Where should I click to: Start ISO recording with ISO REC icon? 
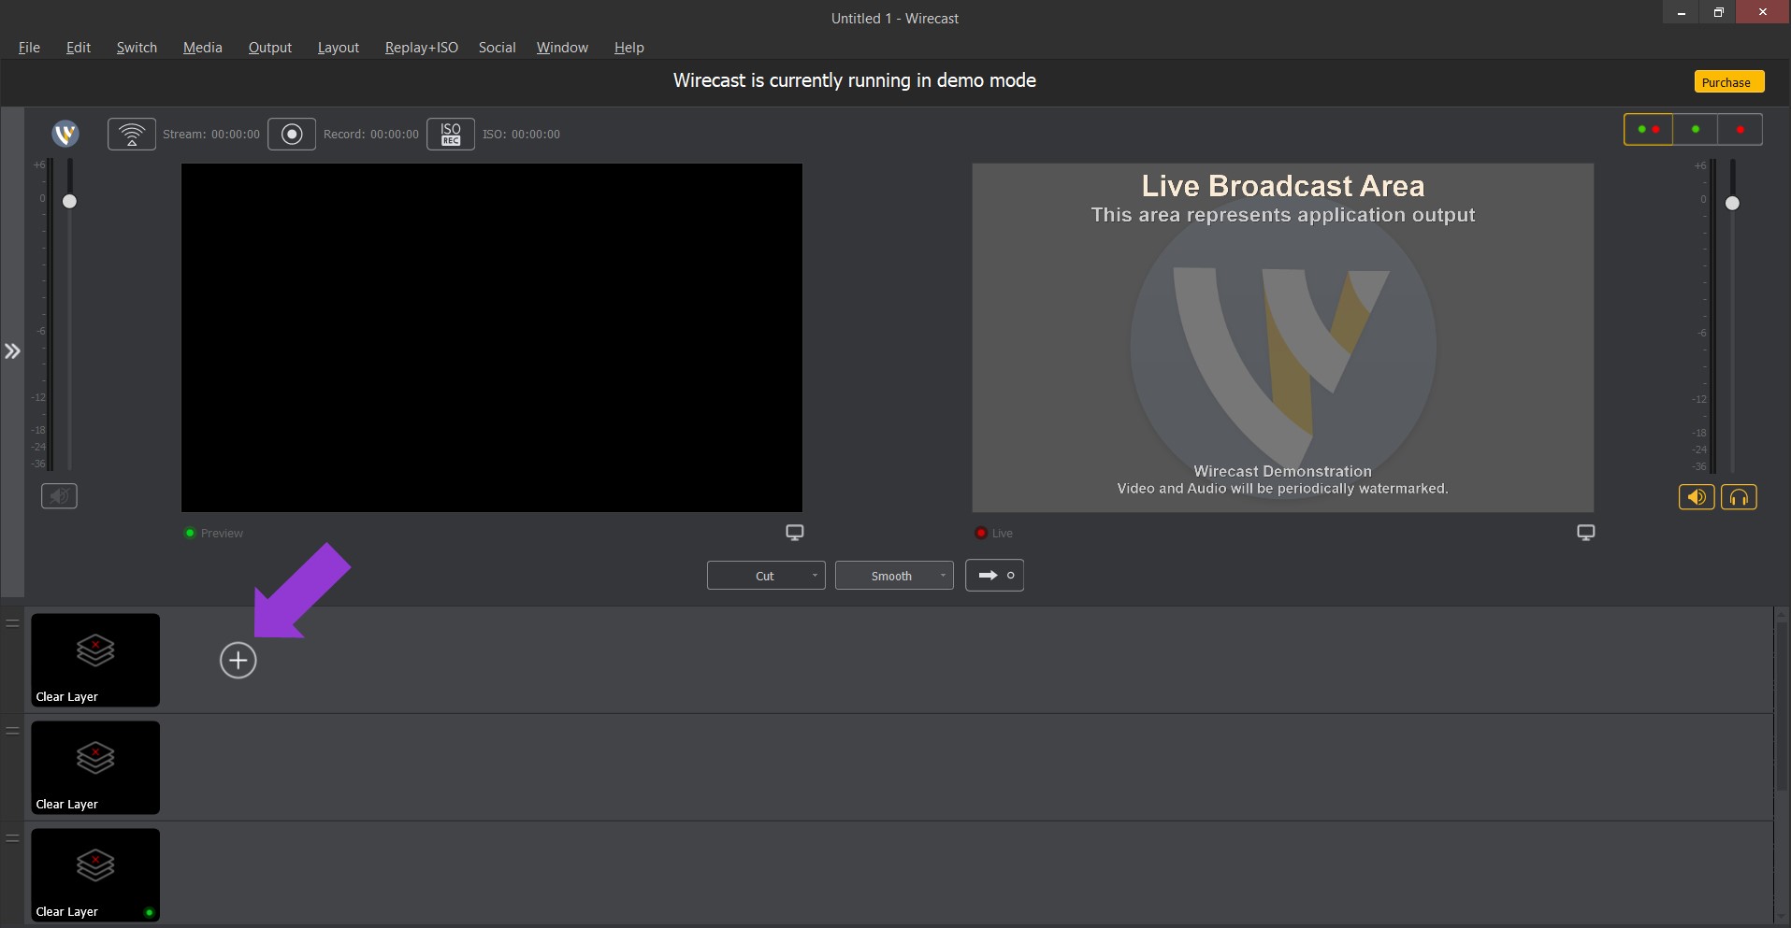(451, 134)
